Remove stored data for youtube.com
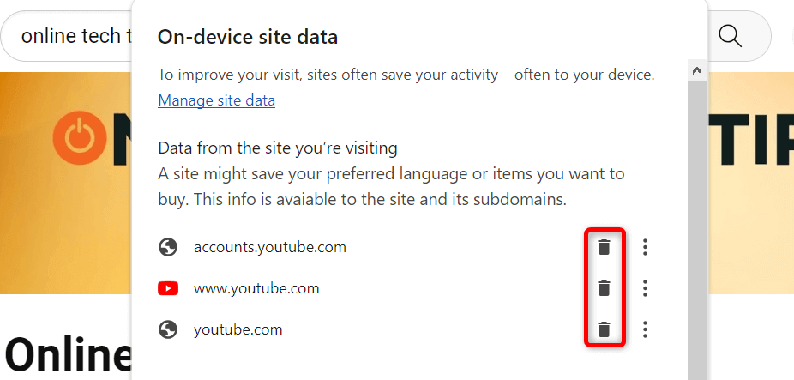The width and height of the screenshot is (794, 380). [605, 329]
